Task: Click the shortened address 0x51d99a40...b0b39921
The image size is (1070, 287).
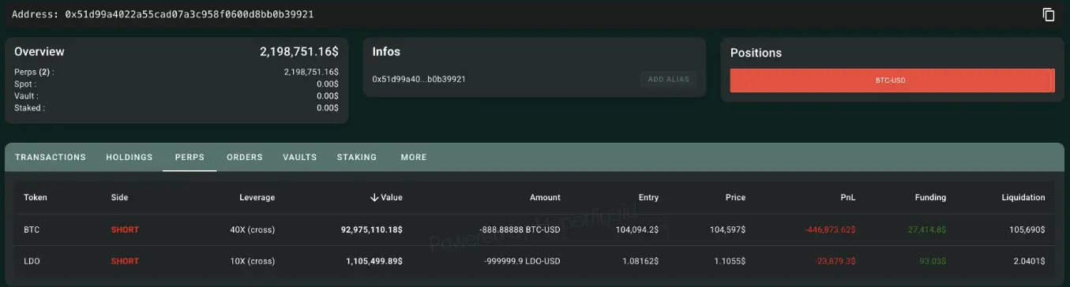Action: click(419, 79)
